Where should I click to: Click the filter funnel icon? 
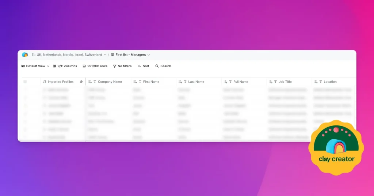(x=115, y=66)
